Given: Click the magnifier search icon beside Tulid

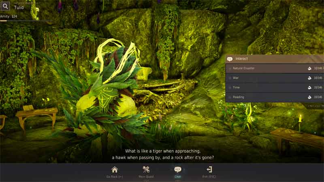Looking at the screenshot, I should [5, 6].
